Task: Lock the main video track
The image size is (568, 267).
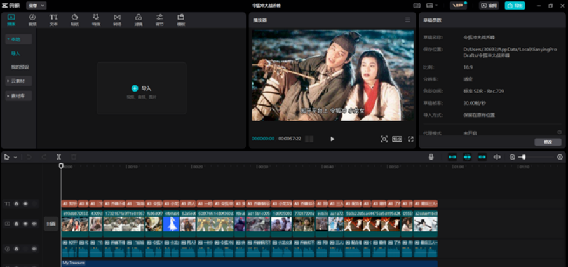Action: [17, 224]
